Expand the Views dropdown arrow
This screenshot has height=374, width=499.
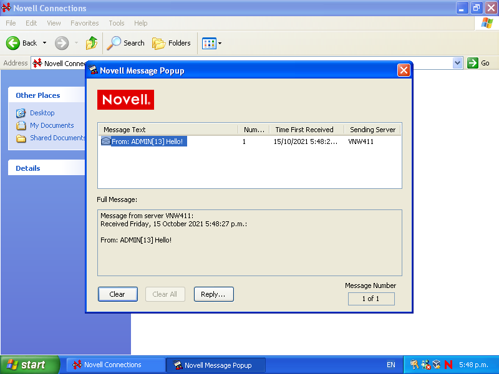[x=220, y=43]
